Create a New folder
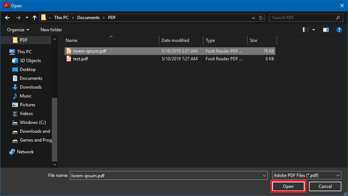348x196 pixels. (51, 30)
